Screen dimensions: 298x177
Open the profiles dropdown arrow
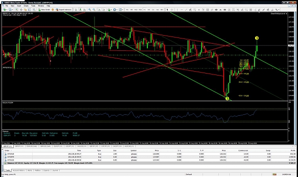(12, 9)
